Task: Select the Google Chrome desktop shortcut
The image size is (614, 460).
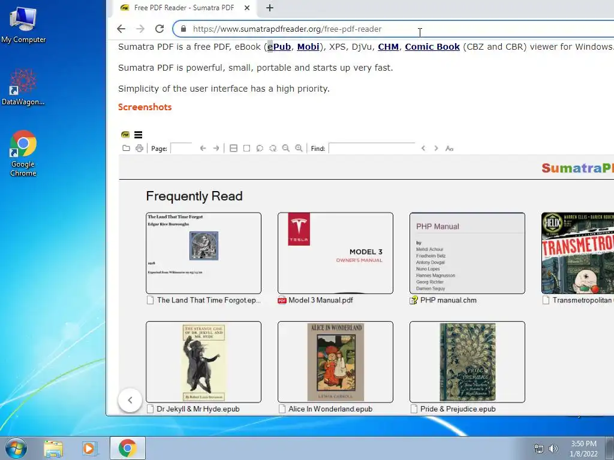Action: click(23, 154)
